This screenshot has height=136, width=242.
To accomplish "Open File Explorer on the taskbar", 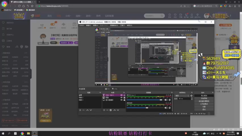I will point(28,133).
